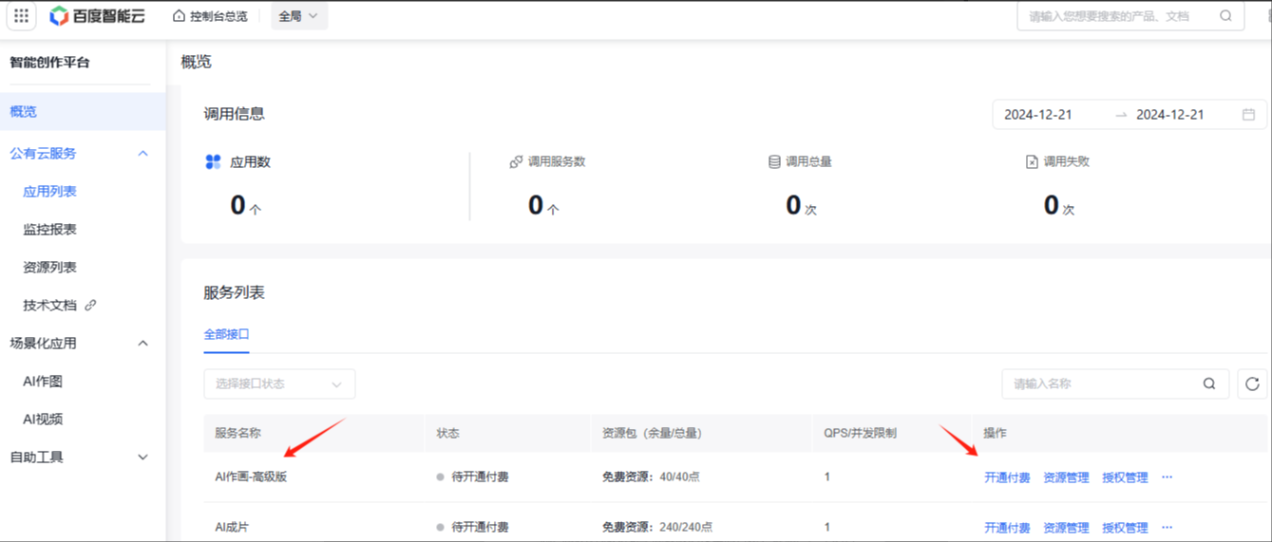Click the start date 2024-12-21 field
Viewport: 1272px width, 542px height.
1038,115
